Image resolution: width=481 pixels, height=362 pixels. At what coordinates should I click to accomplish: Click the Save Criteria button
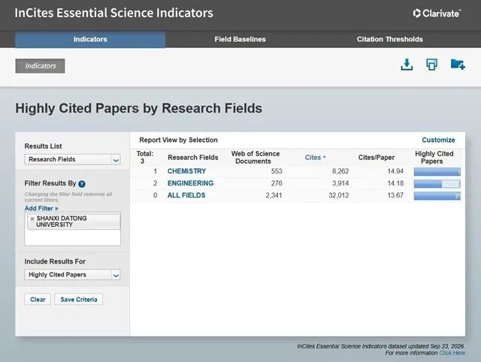pyautogui.click(x=79, y=300)
